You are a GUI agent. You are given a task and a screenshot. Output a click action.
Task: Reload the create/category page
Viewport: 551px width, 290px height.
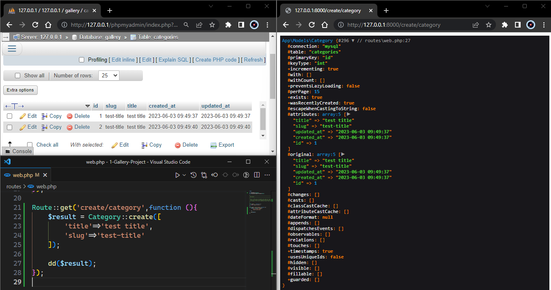312,25
